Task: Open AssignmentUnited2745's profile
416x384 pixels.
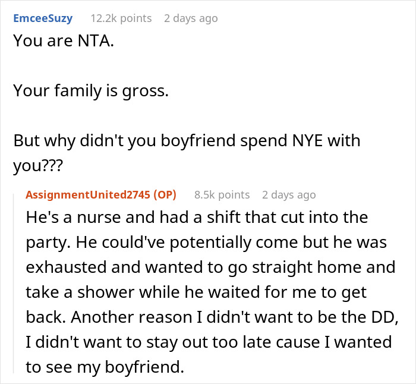Action: point(88,195)
